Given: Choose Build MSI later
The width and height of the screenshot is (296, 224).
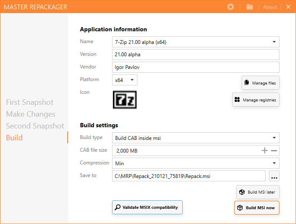Looking at the screenshot, I should (258, 192).
